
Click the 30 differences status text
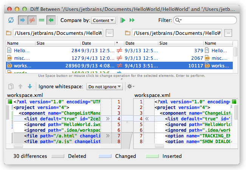click(x=30, y=156)
